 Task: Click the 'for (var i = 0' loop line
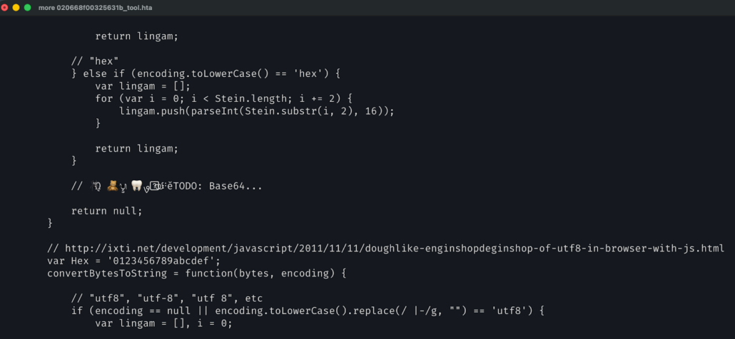223,98
